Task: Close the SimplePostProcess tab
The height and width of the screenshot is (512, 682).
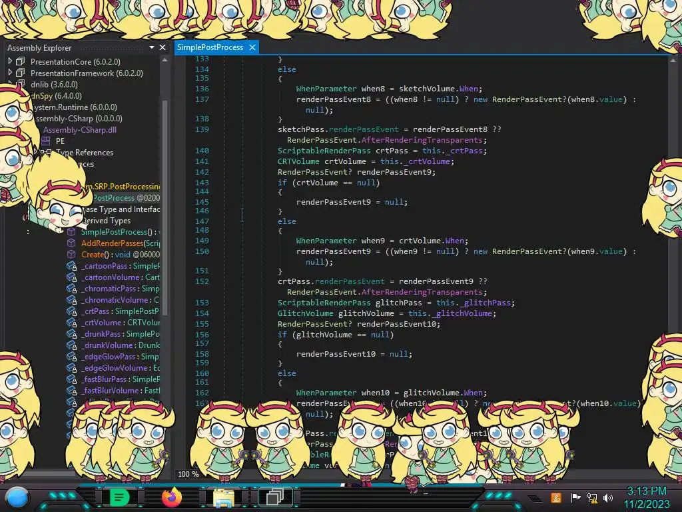Action: click(x=252, y=47)
